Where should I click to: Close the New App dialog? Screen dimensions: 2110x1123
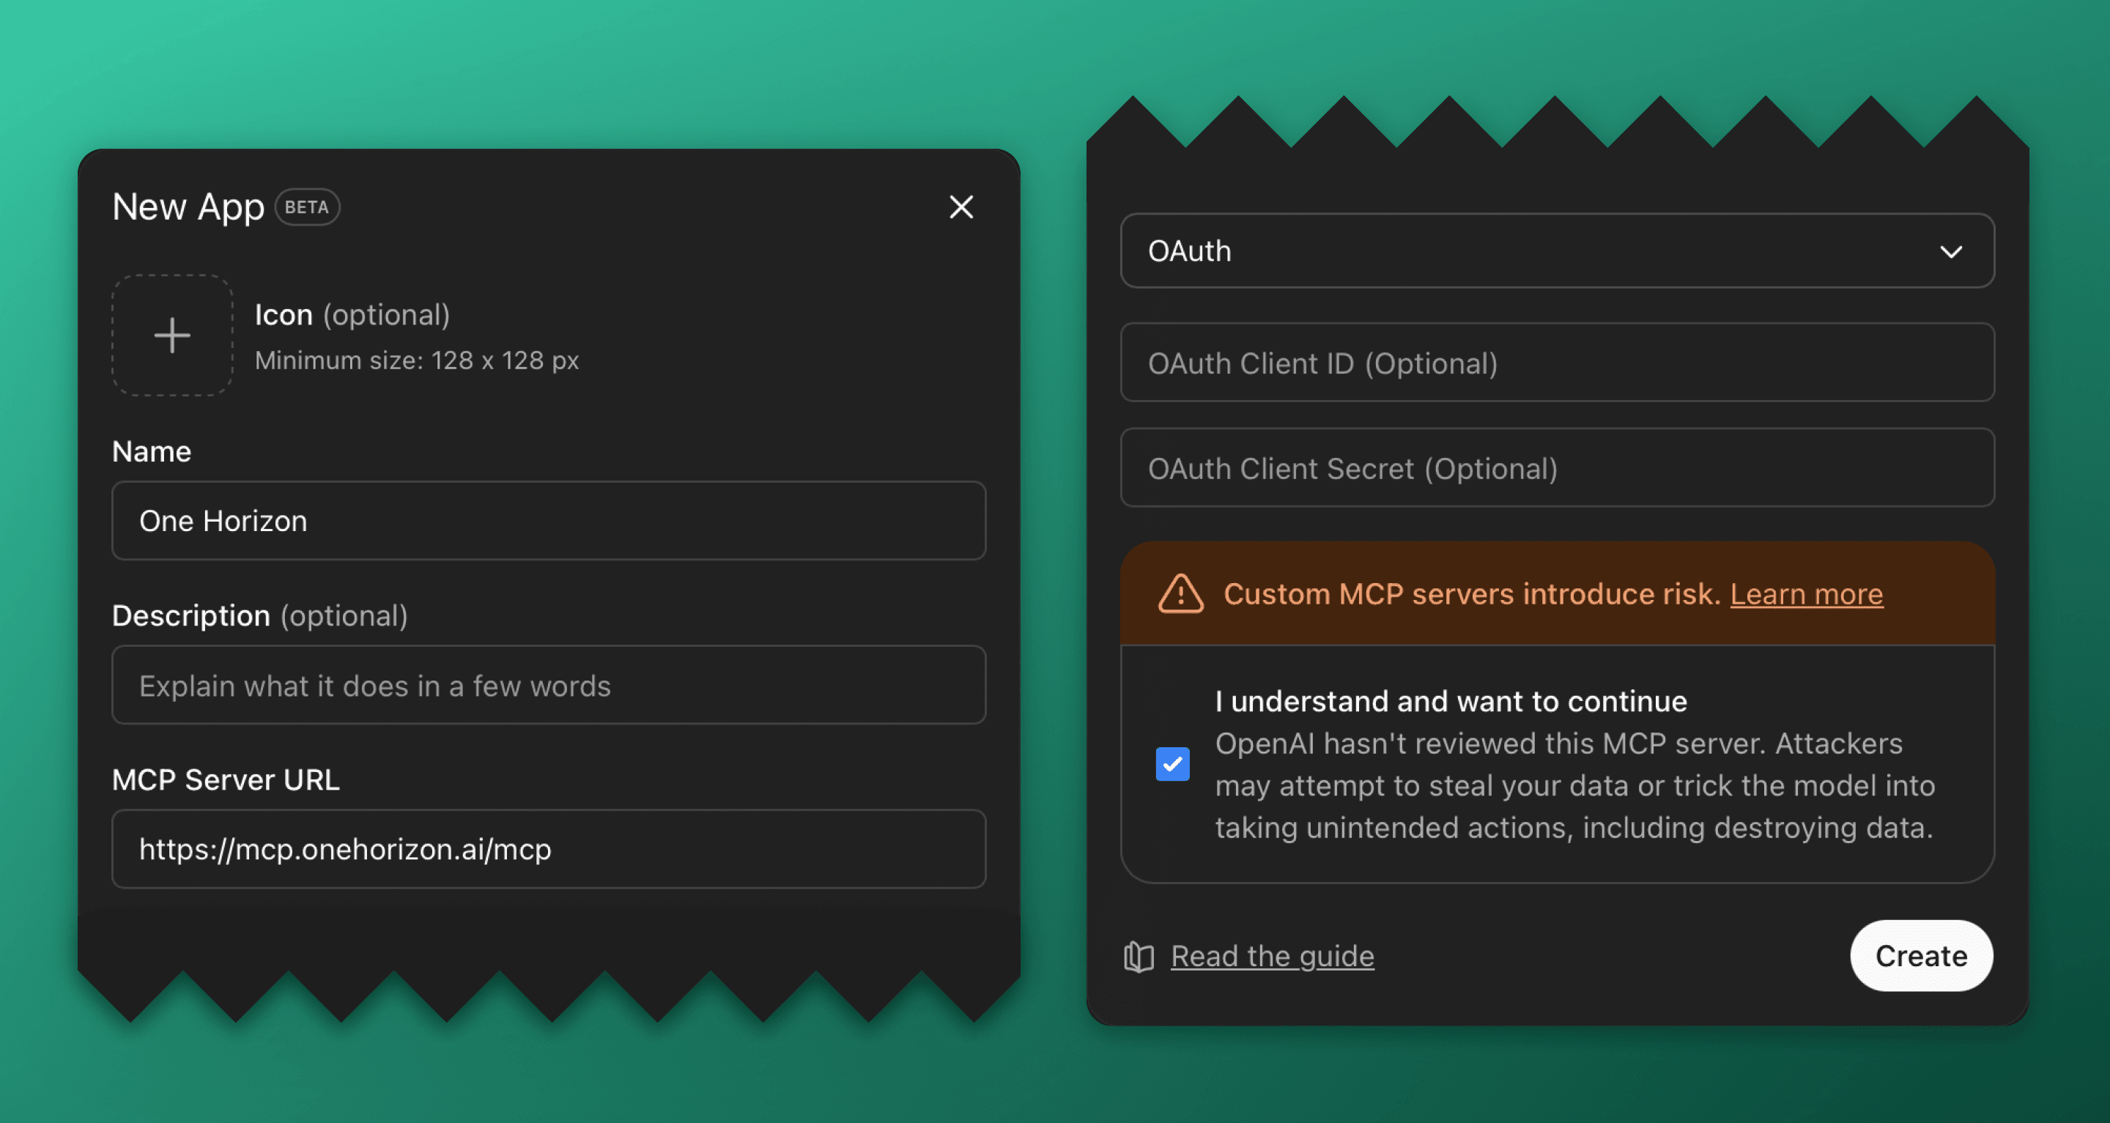pyautogui.click(x=960, y=207)
